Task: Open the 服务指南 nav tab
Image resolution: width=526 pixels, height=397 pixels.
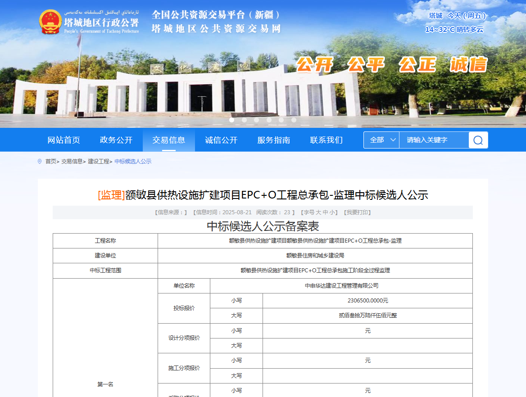Action: pos(274,140)
